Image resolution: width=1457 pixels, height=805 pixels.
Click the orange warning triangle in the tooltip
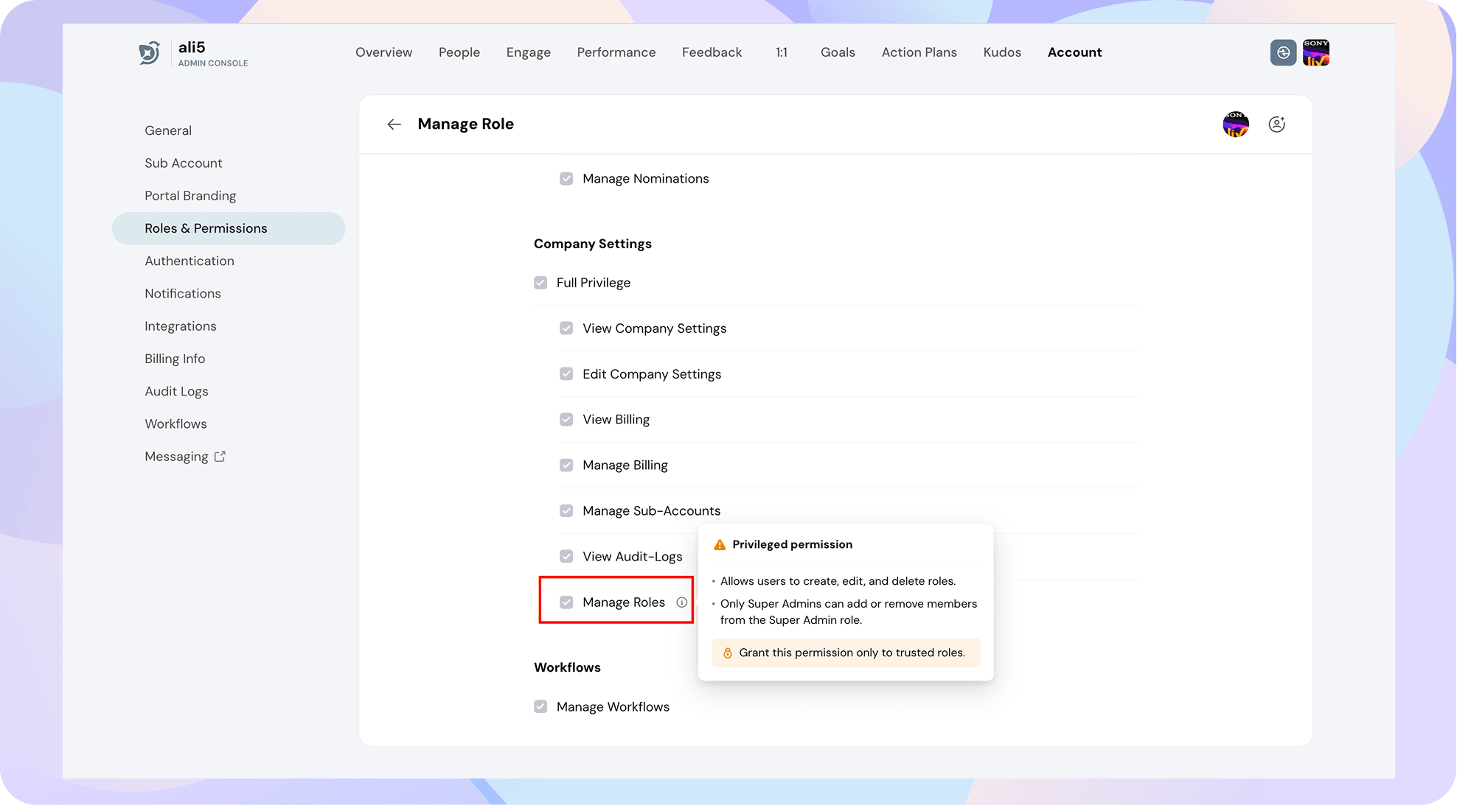pyautogui.click(x=720, y=545)
